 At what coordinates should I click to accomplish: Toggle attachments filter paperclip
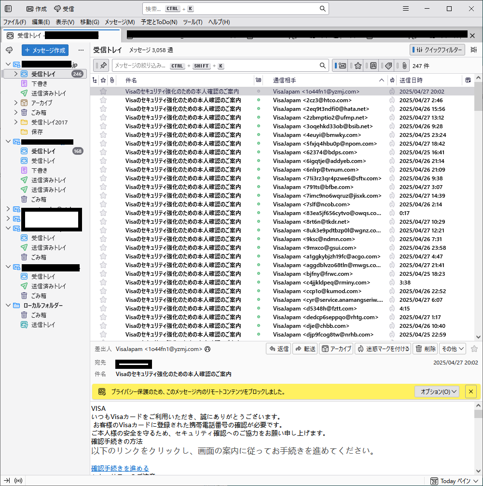click(402, 66)
